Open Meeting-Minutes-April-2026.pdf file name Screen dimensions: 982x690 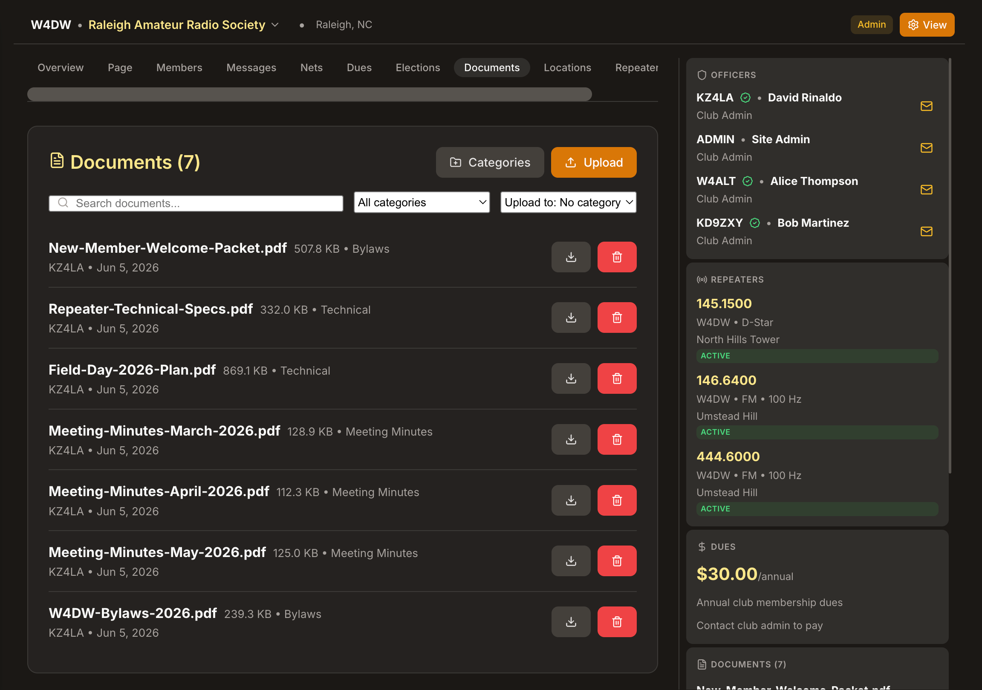(x=159, y=491)
